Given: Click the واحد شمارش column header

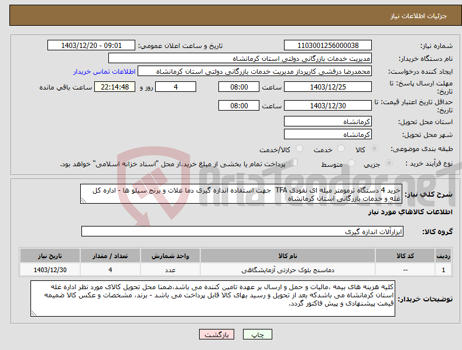Looking at the screenshot, I should (x=170, y=255).
